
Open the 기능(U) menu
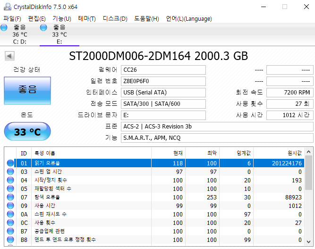pyautogui.click(x=62, y=19)
